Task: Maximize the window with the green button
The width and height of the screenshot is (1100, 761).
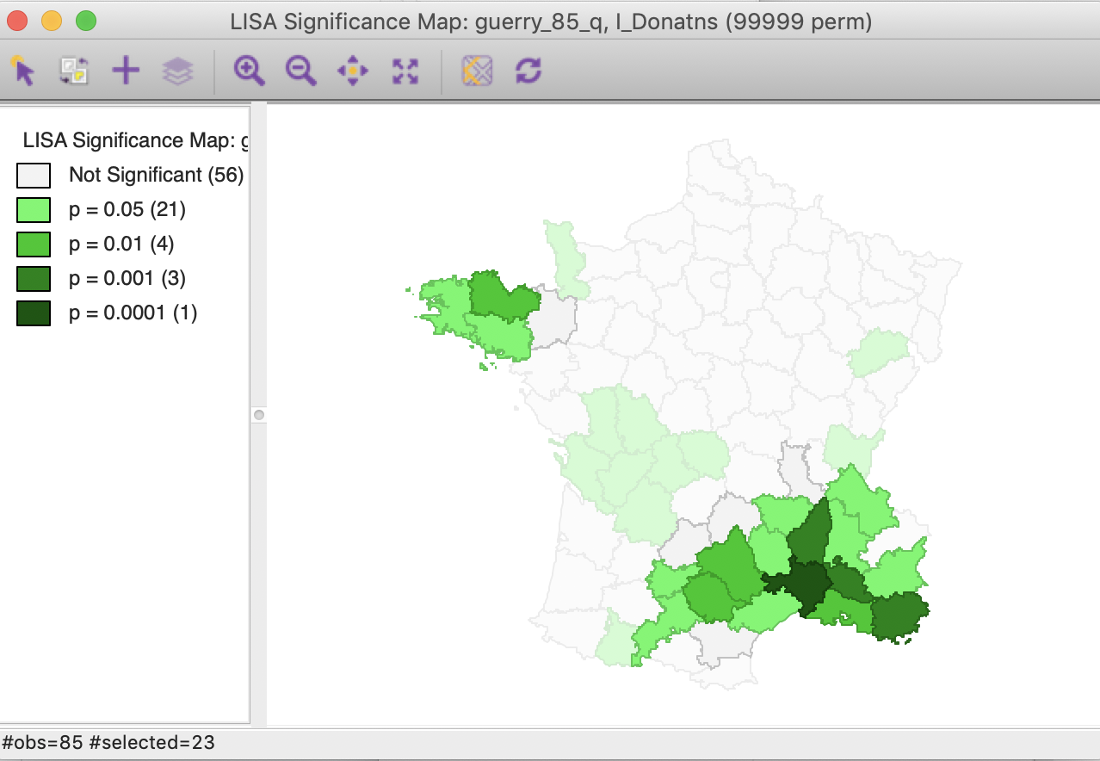Action: point(86,20)
